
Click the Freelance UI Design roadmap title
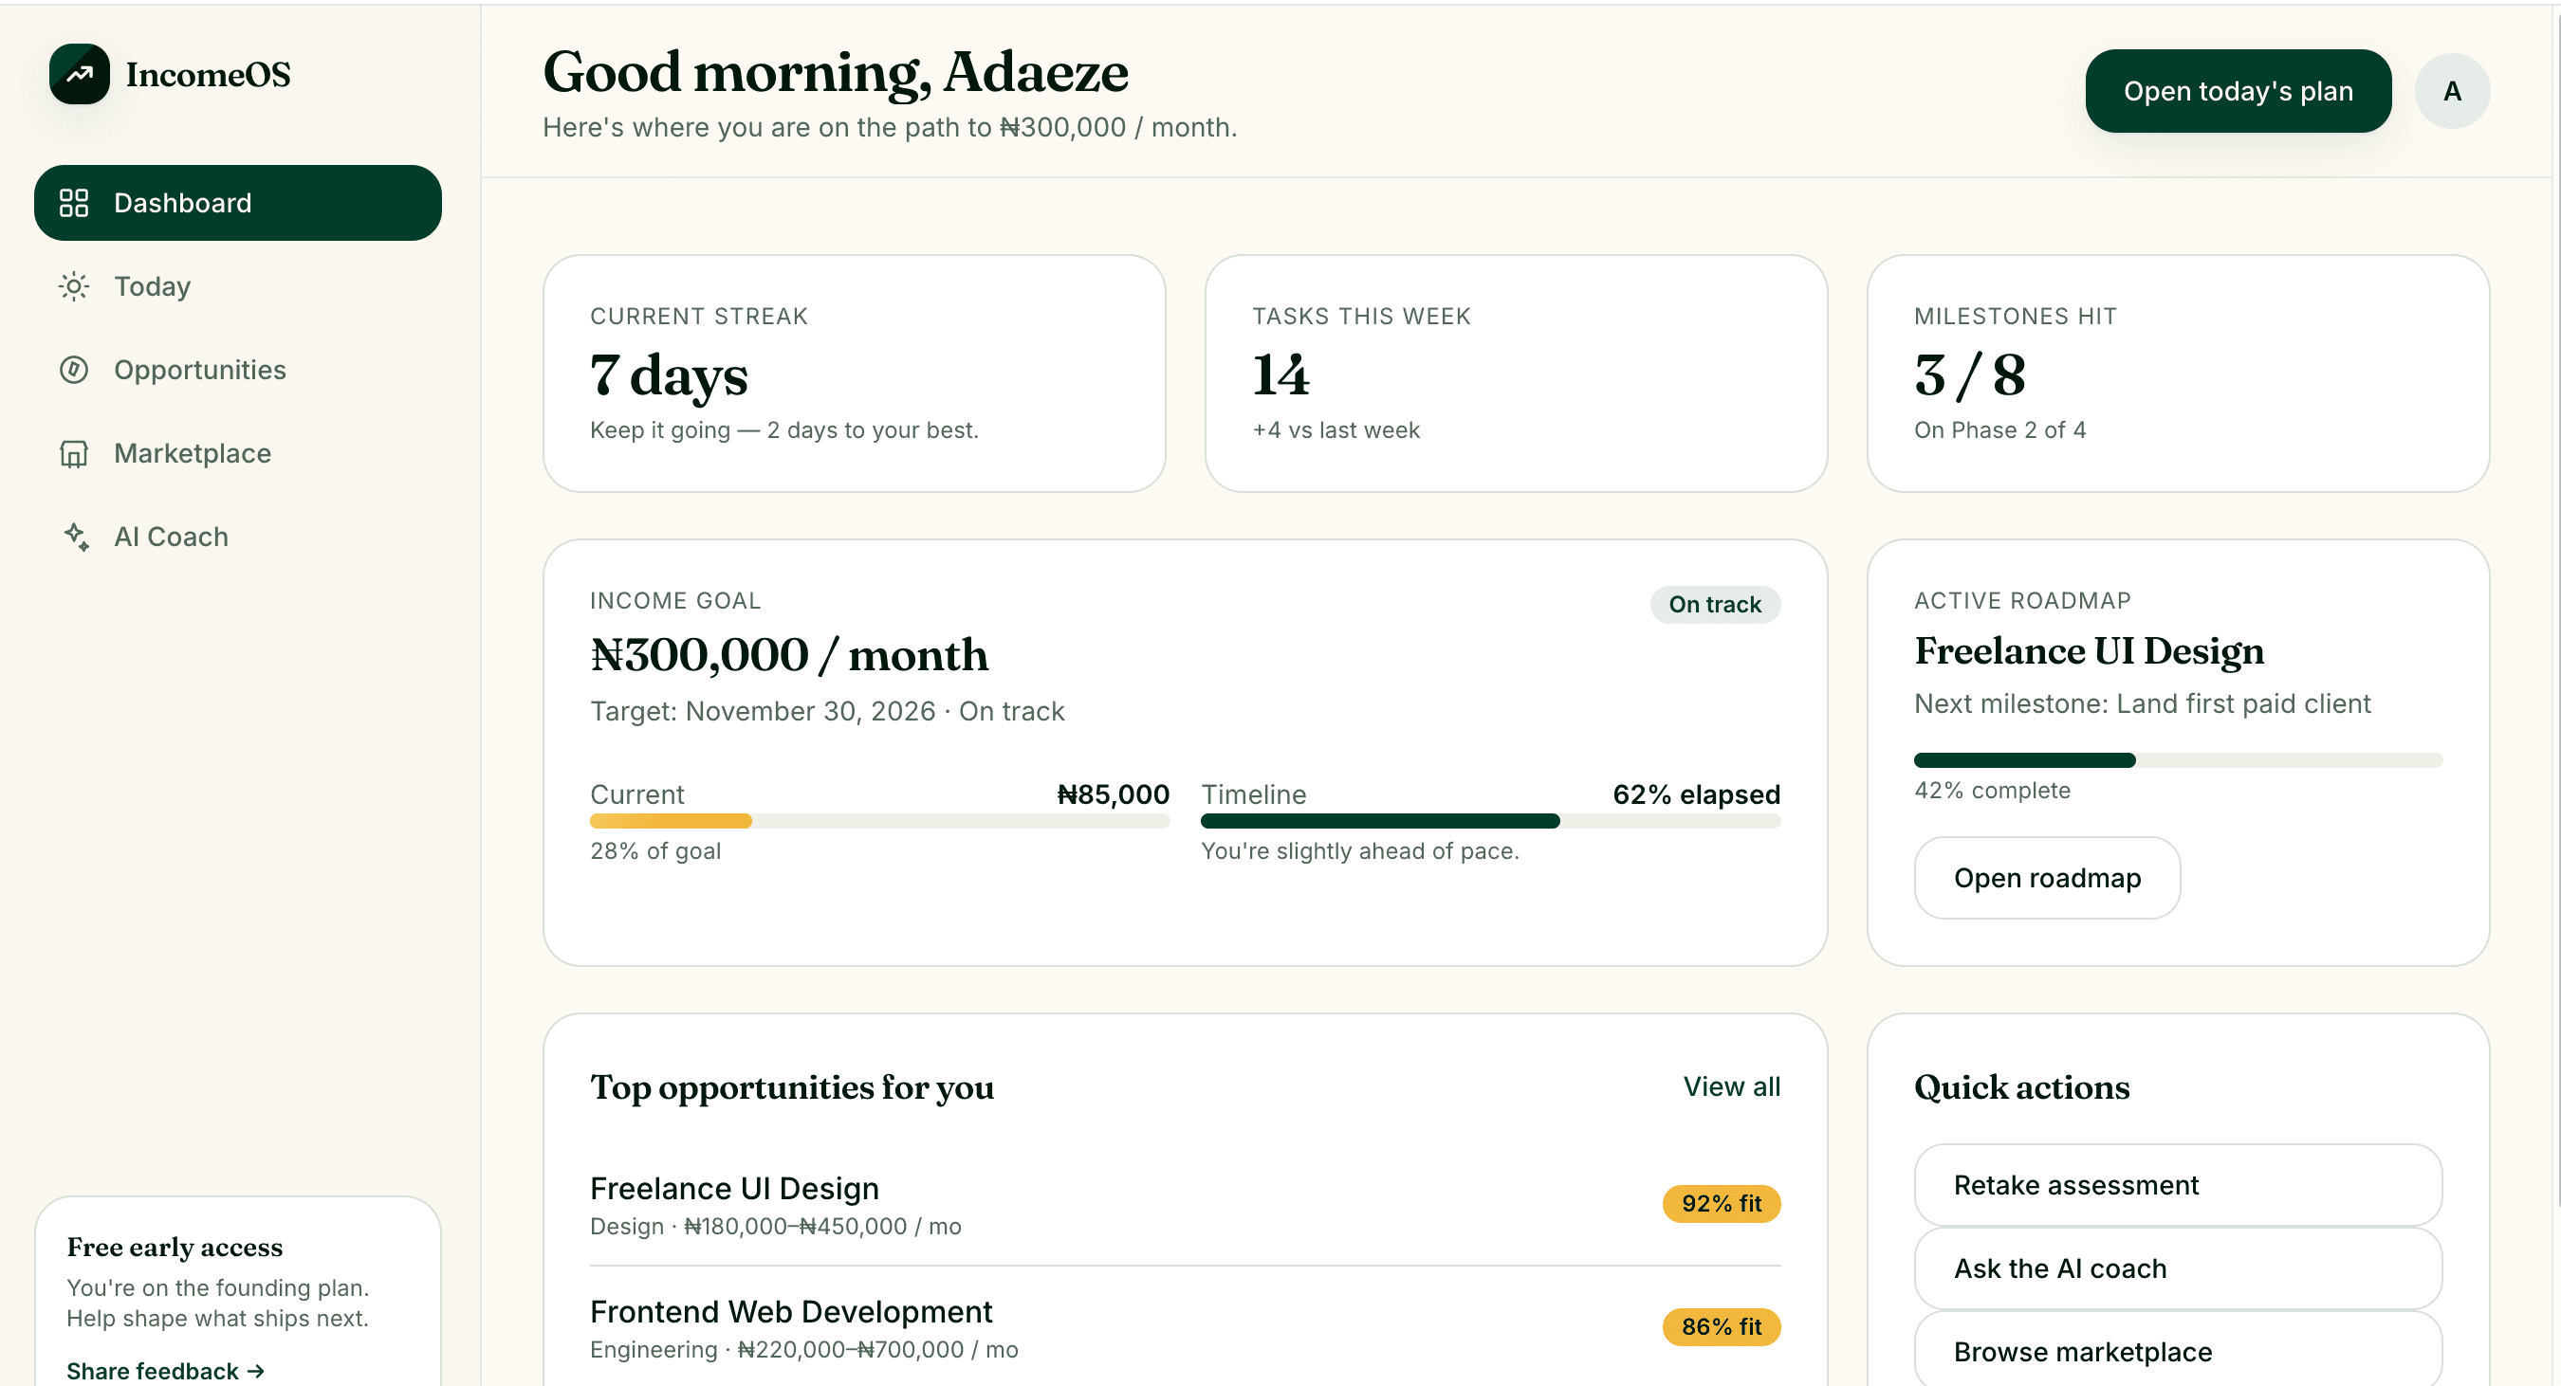(2089, 652)
